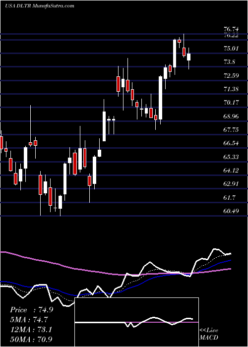The height and width of the screenshot is (347, 248).
Task: Click the 65.33 price axis label
Action: point(232,157)
